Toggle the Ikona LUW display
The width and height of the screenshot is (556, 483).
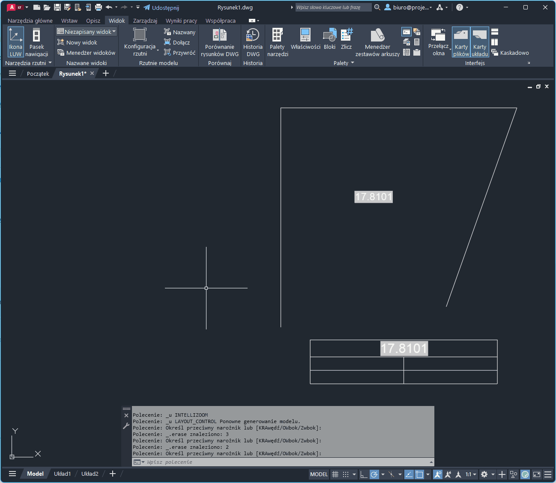click(15, 42)
